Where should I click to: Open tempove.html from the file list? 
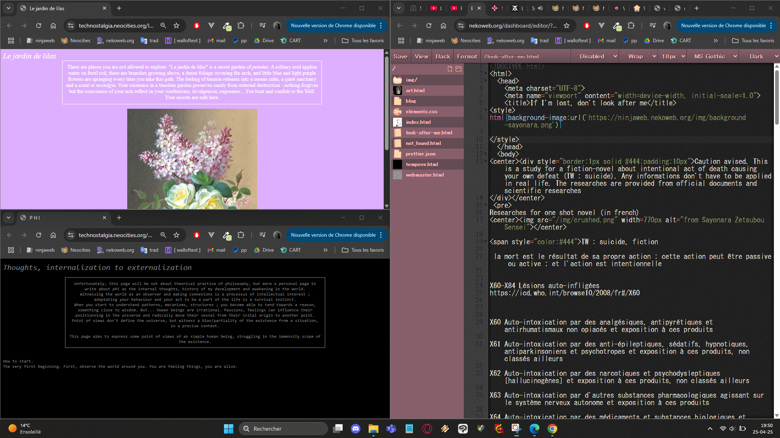428,164
